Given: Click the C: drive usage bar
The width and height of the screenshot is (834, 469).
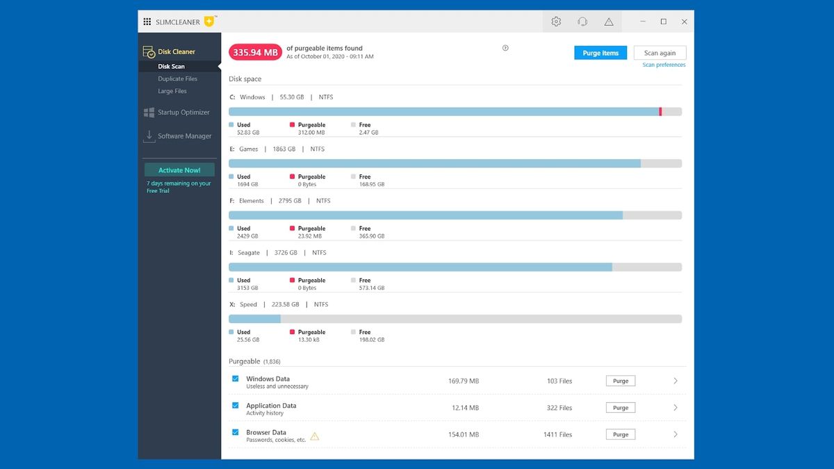Looking at the screenshot, I should 455,111.
